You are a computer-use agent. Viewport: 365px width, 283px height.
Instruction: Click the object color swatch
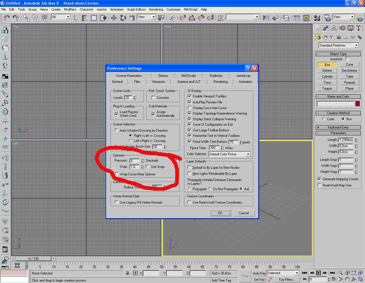click(x=358, y=104)
